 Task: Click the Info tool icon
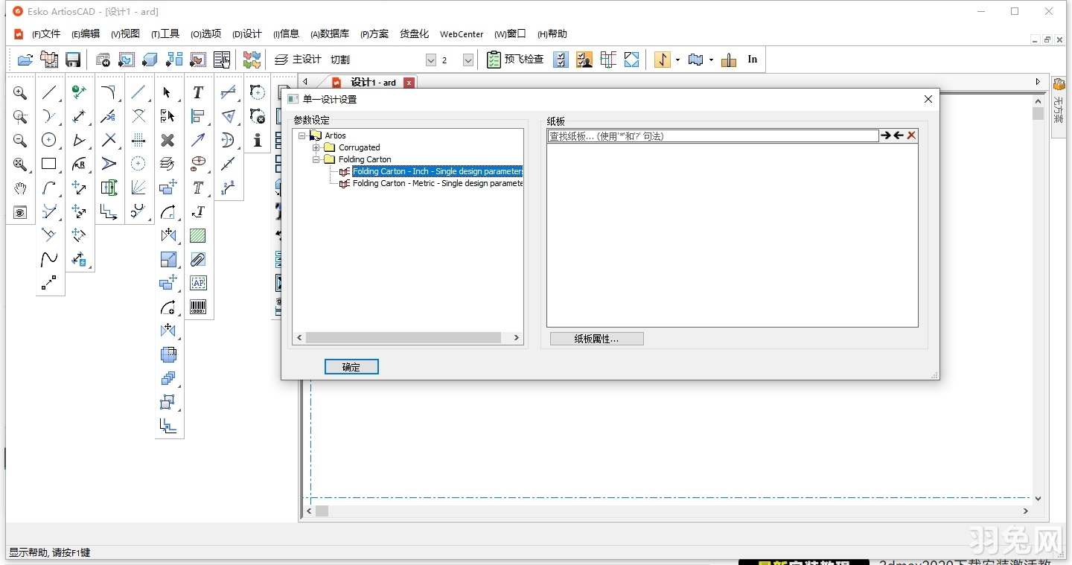coord(257,141)
